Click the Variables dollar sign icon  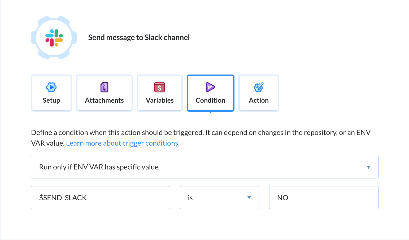point(159,87)
